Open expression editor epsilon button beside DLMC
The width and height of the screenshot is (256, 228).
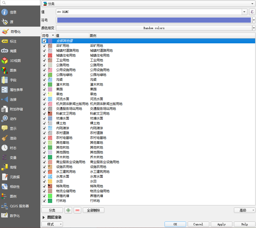click(x=252, y=12)
